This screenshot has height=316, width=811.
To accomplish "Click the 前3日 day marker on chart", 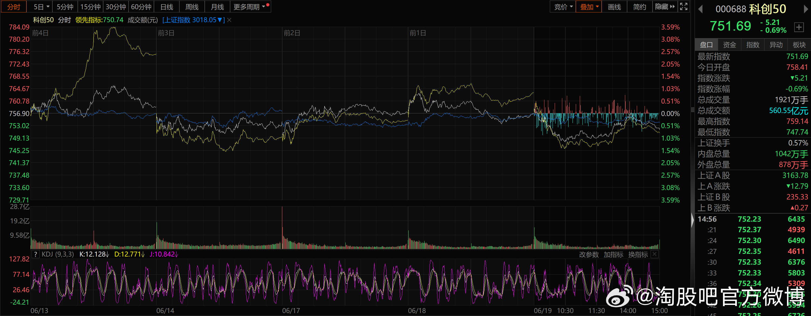I will (x=166, y=33).
